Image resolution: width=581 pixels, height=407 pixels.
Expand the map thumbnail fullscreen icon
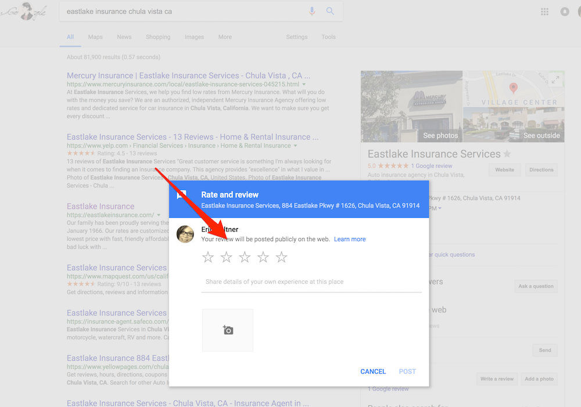[x=556, y=80]
